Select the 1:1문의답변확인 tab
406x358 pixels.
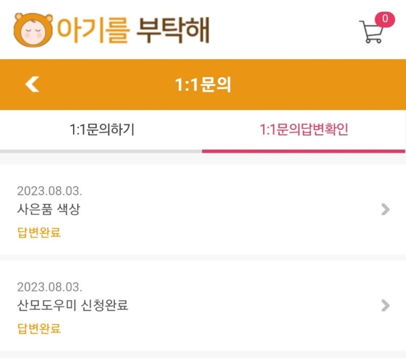coord(303,130)
